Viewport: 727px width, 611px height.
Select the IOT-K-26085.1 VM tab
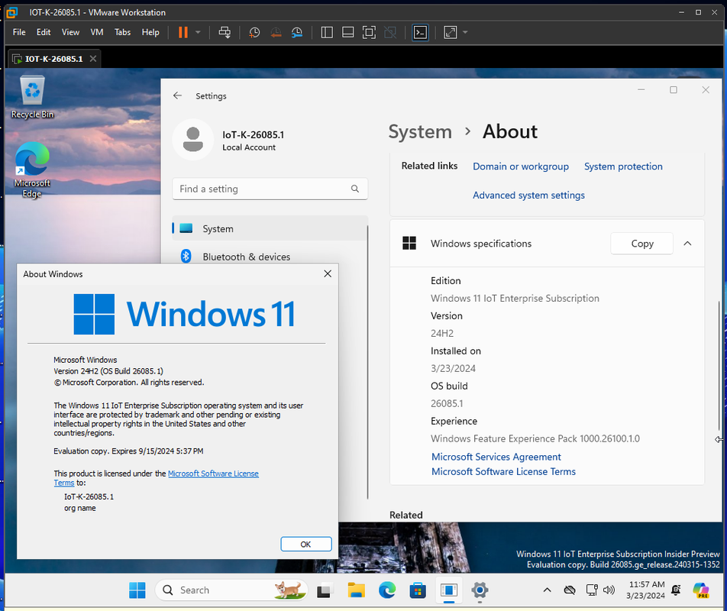click(x=53, y=59)
